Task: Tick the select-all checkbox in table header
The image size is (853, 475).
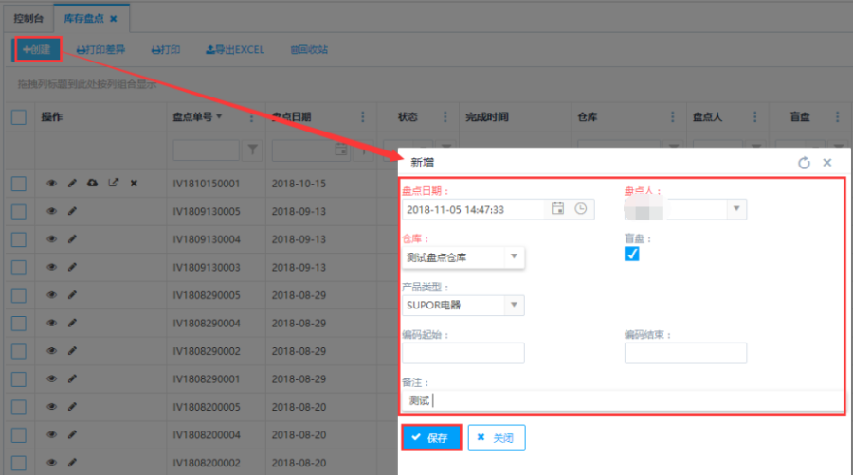Action: (19, 117)
